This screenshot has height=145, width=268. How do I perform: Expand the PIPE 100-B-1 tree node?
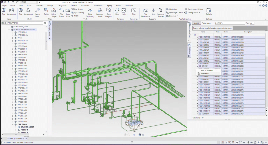[13, 32]
